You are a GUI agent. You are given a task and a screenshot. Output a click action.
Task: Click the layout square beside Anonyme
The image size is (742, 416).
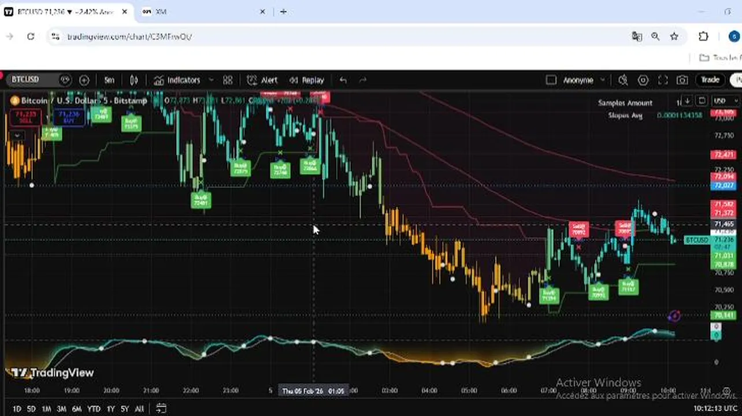[x=551, y=80]
